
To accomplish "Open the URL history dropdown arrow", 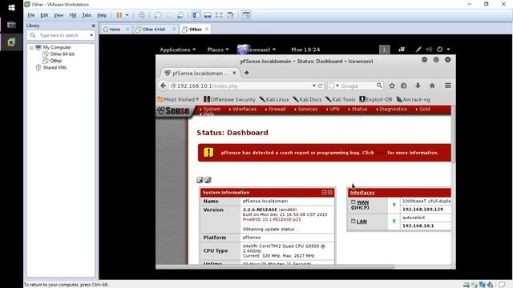I will pos(313,86).
